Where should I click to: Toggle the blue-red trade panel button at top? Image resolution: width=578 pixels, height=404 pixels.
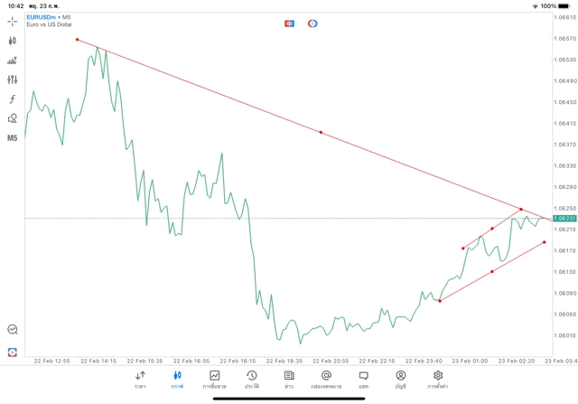point(289,23)
